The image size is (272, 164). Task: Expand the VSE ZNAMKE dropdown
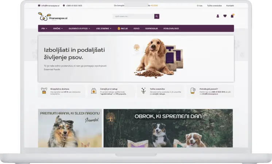[104, 28]
